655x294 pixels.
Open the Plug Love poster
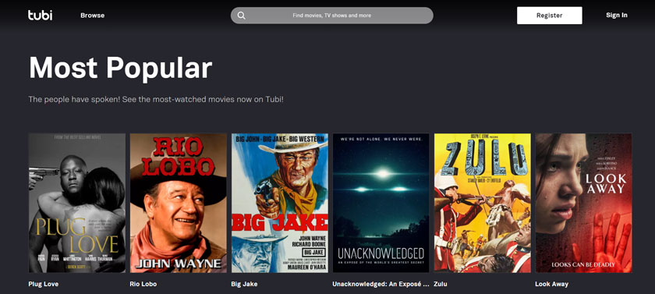77,203
